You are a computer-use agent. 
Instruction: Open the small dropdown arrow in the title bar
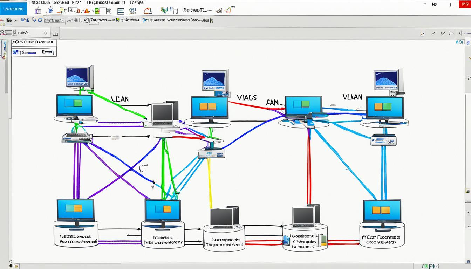click(425, 4)
